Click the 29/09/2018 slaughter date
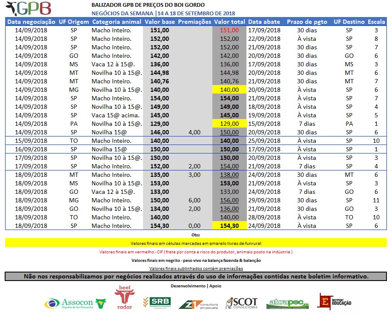The image size is (392, 315). (264, 200)
